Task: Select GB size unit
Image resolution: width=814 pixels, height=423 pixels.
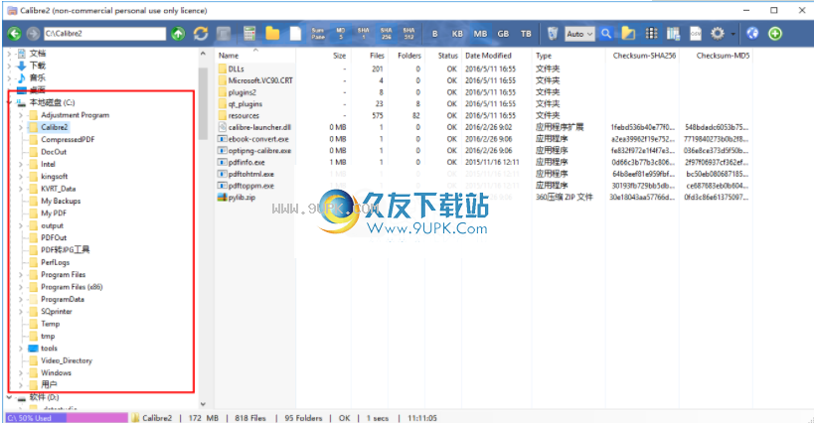Action: pyautogui.click(x=503, y=34)
